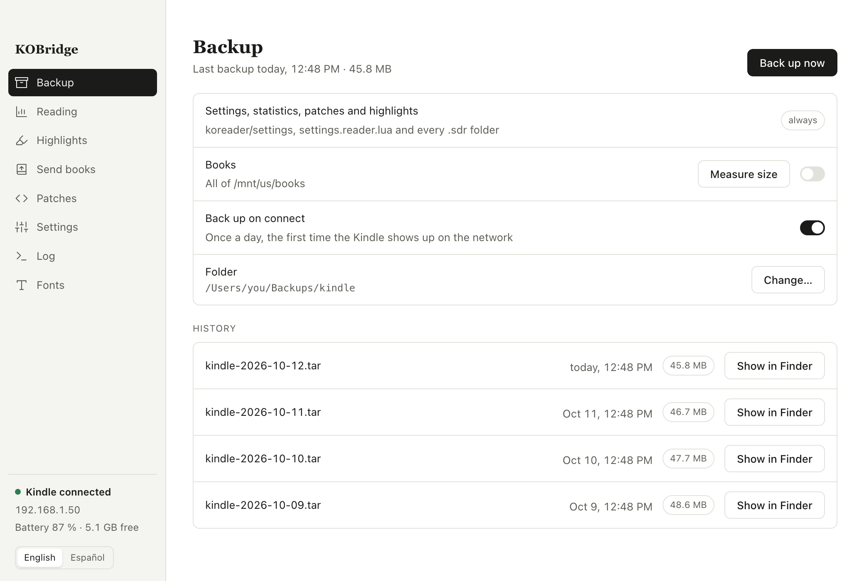Show kindle-2026-10-10.tar in Finder
This screenshot has height=581, width=864.
click(x=774, y=459)
